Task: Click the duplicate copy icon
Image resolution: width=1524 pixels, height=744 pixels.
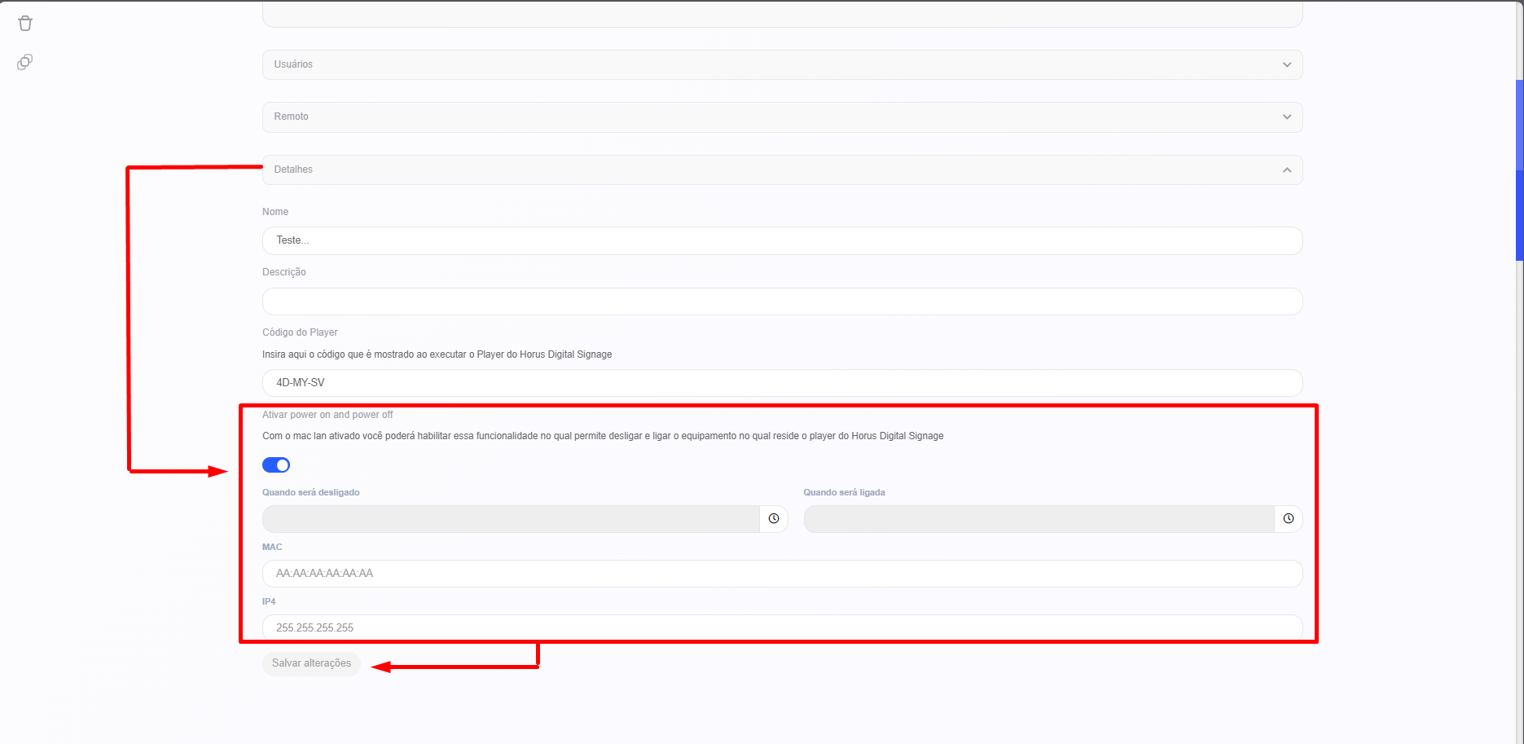Action: click(25, 62)
